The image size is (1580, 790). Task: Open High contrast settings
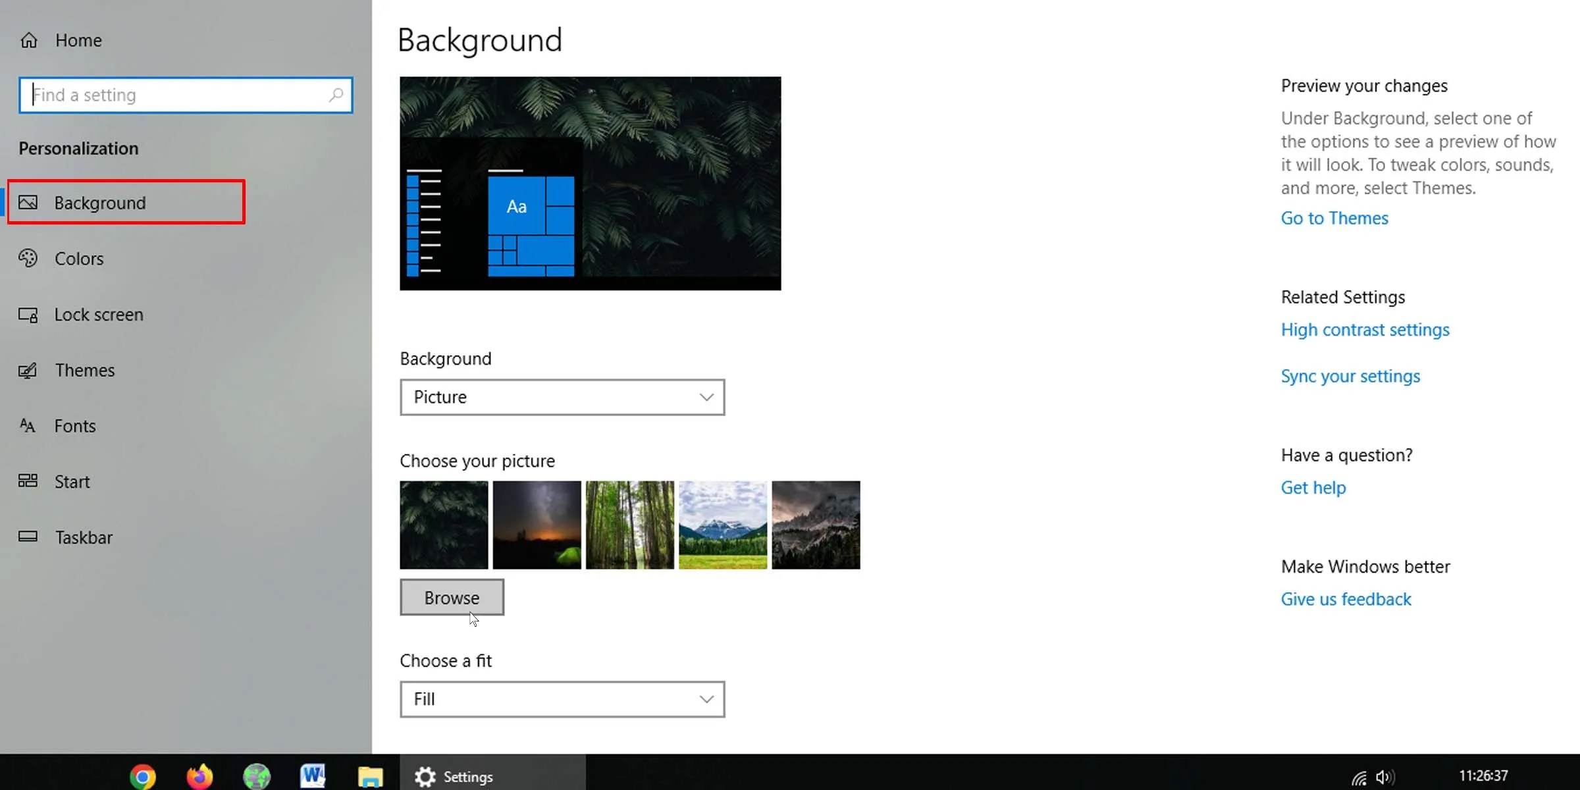(1365, 329)
